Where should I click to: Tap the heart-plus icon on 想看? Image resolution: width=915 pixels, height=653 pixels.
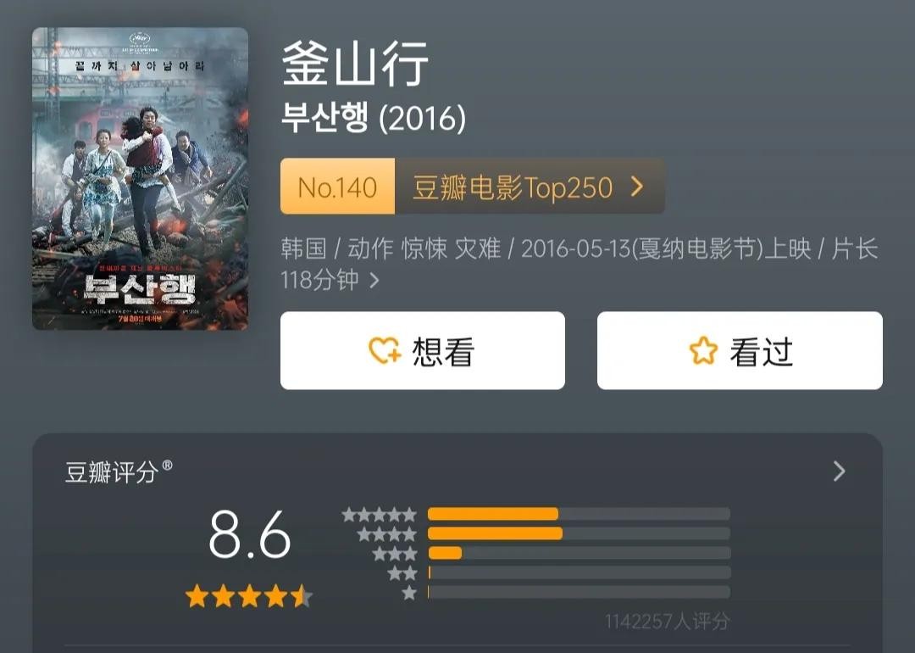tap(385, 350)
